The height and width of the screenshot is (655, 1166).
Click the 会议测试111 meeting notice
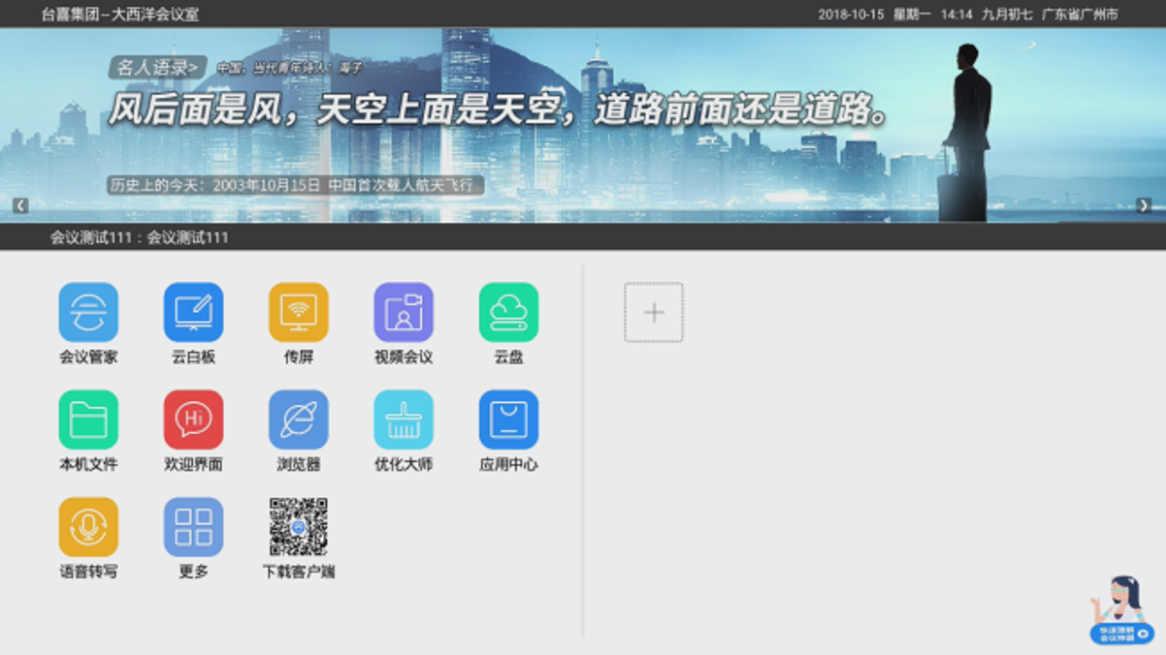pyautogui.click(x=139, y=237)
